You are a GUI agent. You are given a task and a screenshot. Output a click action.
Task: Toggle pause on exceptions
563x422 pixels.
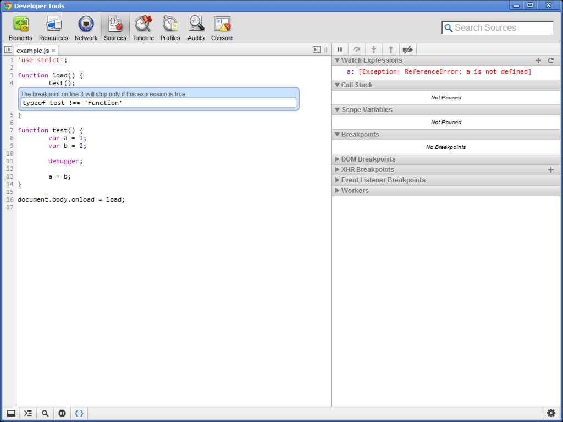pos(62,413)
